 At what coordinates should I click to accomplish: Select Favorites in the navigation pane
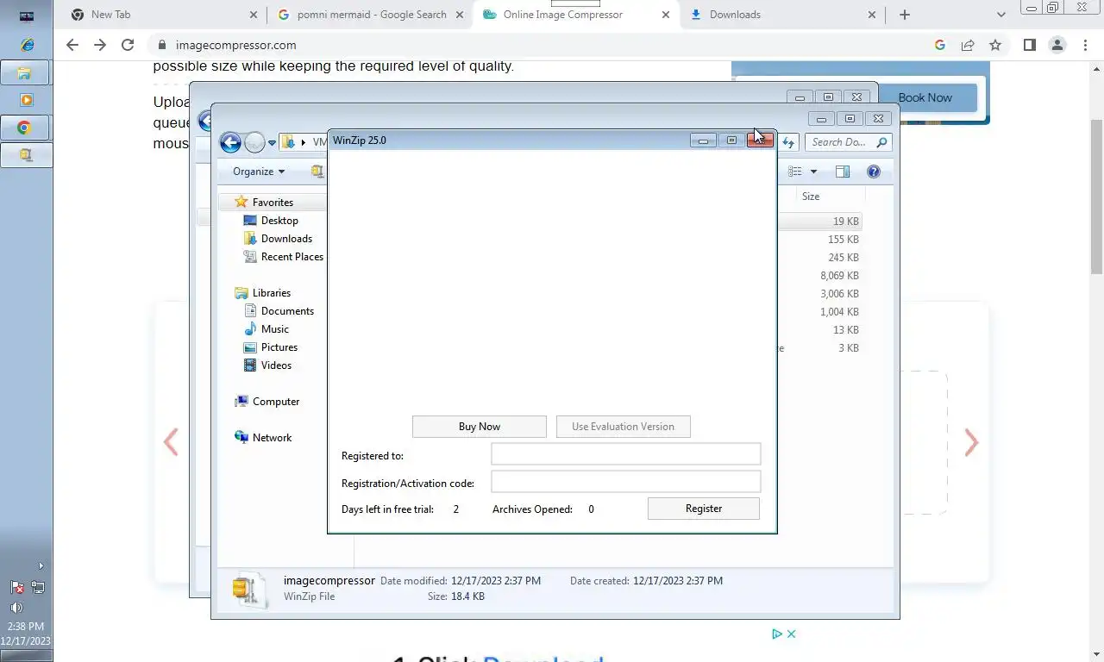pyautogui.click(x=273, y=203)
